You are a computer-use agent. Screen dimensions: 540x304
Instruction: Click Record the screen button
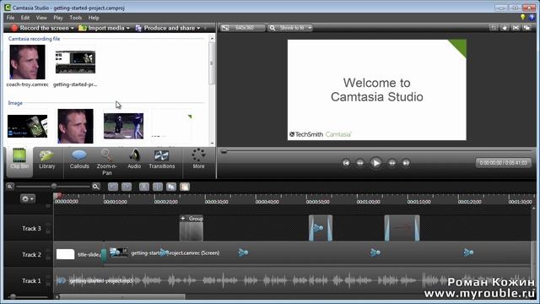coord(40,28)
